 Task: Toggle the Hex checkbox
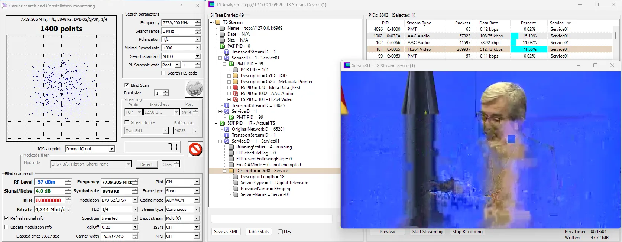coord(281,232)
